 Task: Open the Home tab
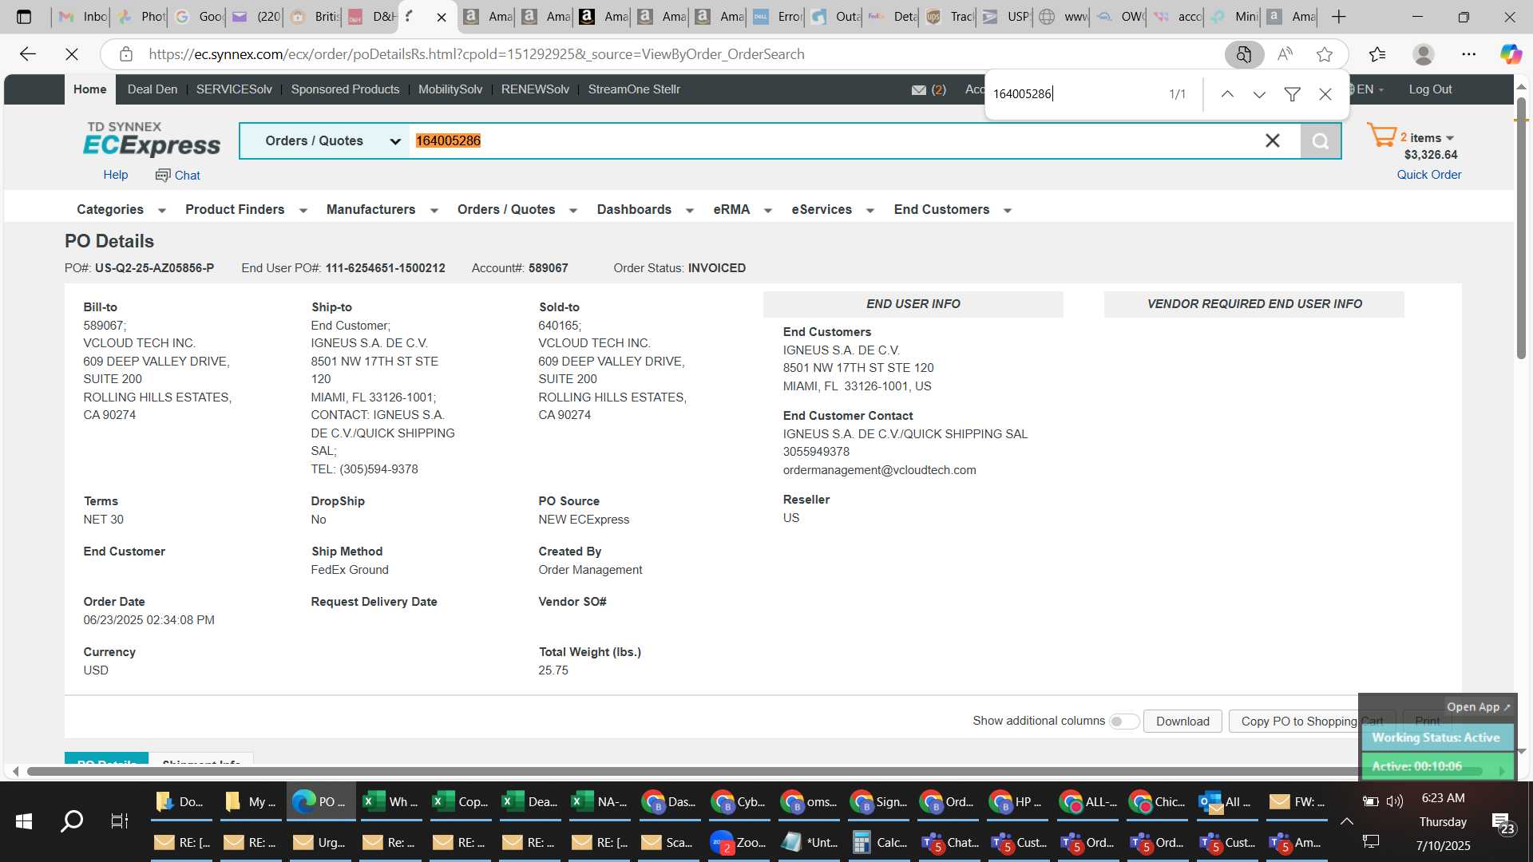[x=89, y=89]
